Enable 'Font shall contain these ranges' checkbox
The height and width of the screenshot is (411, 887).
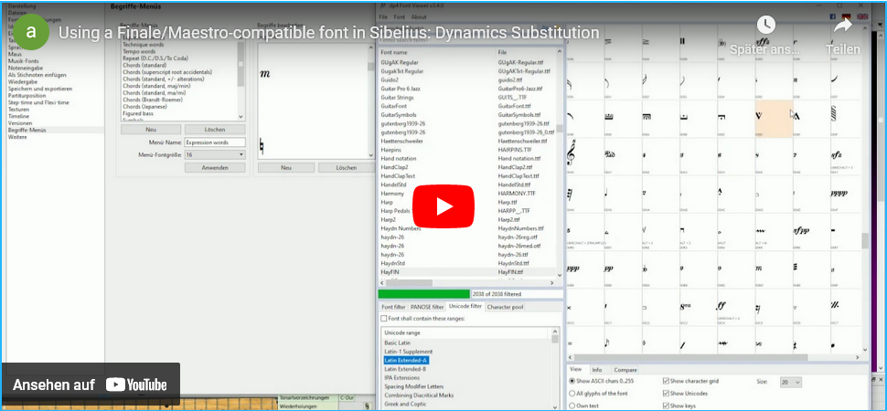click(384, 319)
